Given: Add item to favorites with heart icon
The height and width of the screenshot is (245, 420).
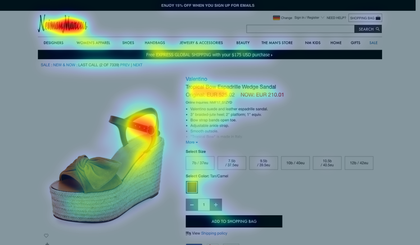Looking at the screenshot, I should 46,236.
